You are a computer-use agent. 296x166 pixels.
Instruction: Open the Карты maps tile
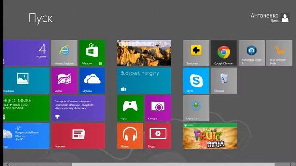[x=64, y=81]
